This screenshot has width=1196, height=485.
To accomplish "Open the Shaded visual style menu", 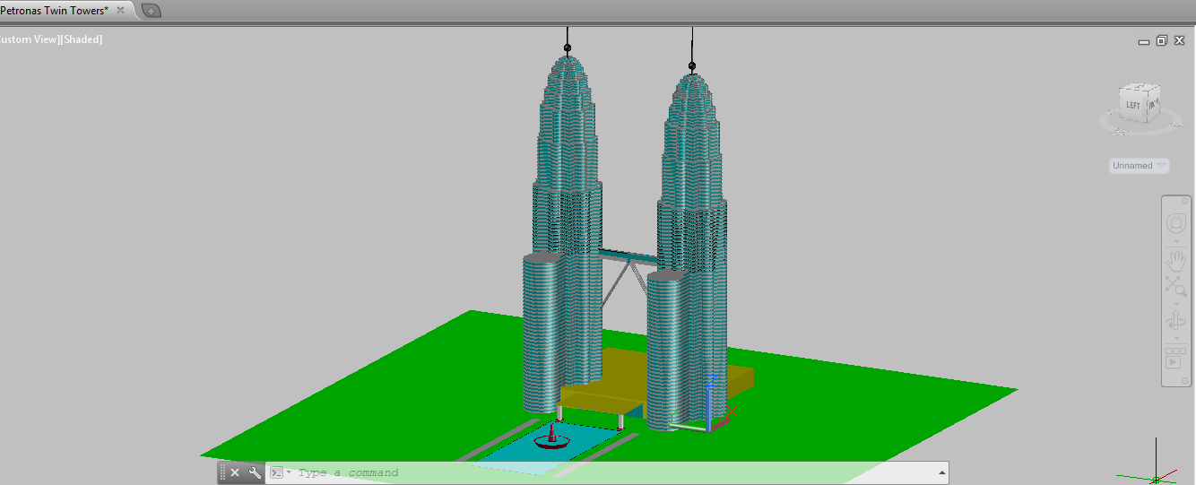I will click(81, 39).
